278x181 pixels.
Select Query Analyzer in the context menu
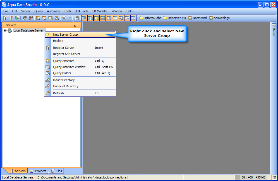(80, 61)
